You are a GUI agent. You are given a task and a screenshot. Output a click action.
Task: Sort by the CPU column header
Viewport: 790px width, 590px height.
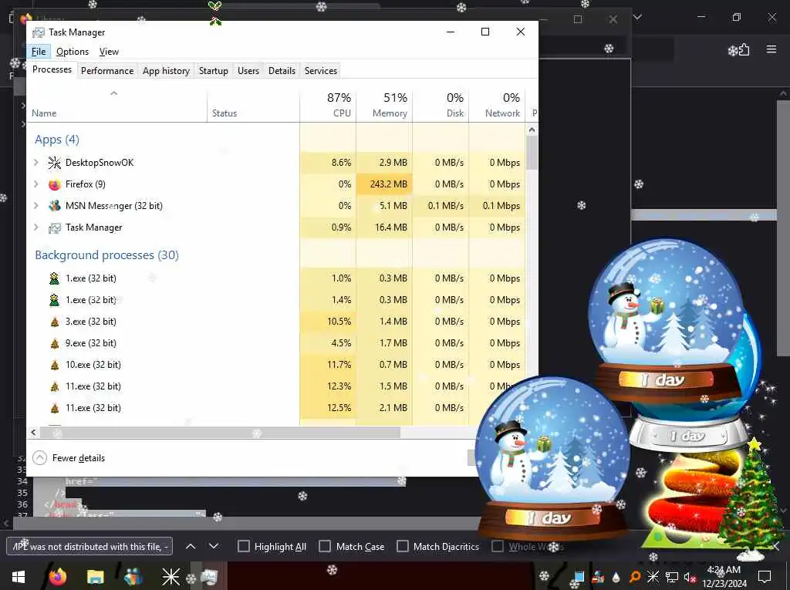328,105
